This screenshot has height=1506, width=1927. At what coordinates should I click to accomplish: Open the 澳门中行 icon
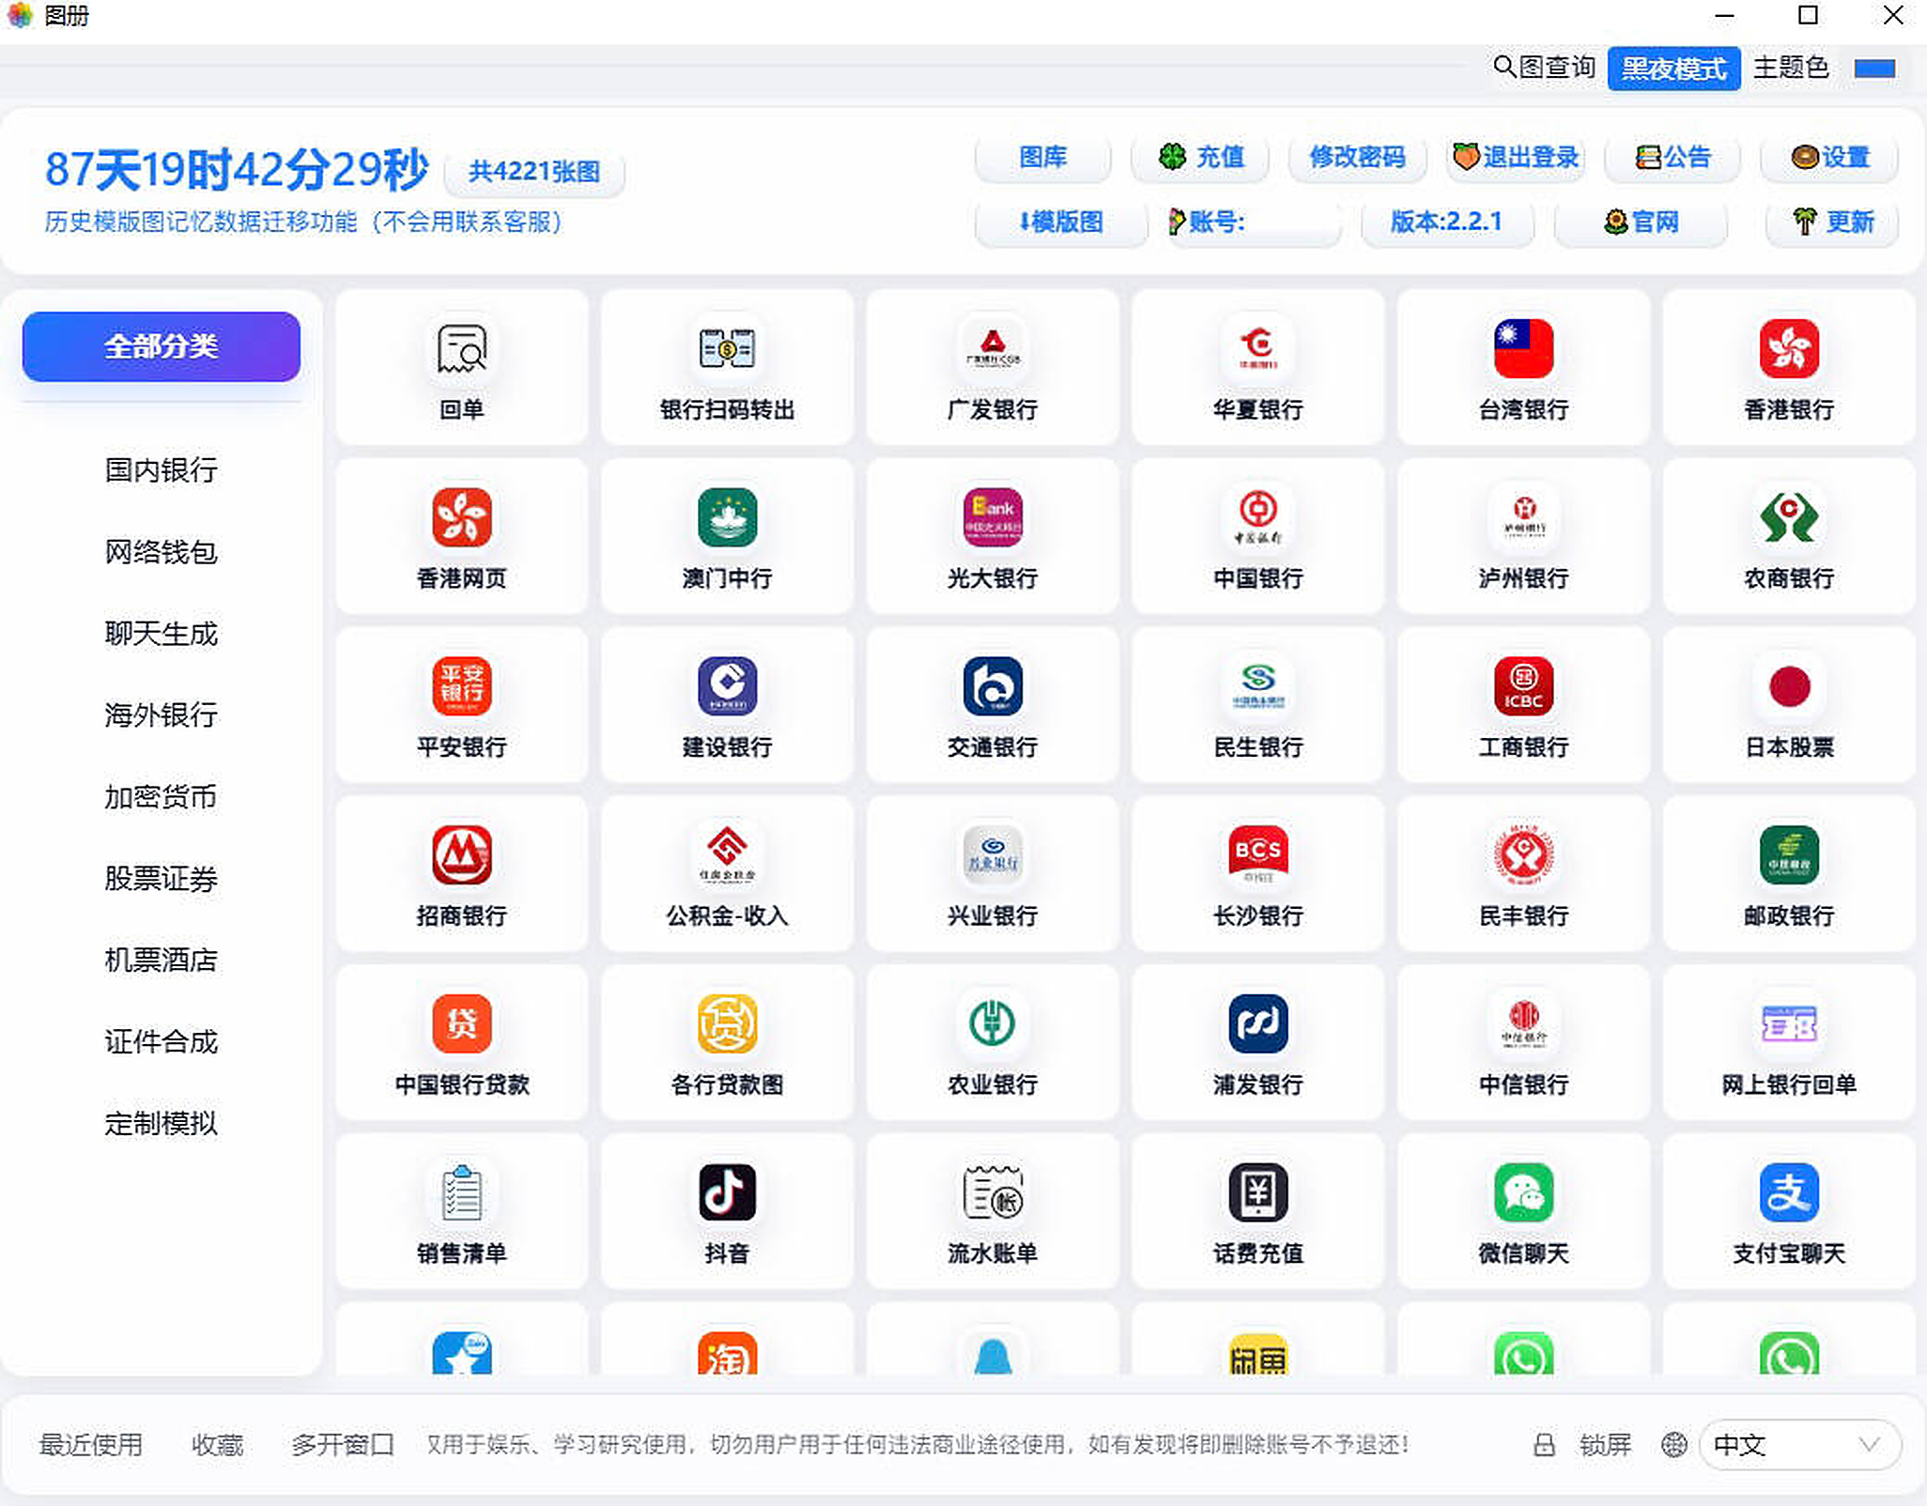tap(727, 517)
